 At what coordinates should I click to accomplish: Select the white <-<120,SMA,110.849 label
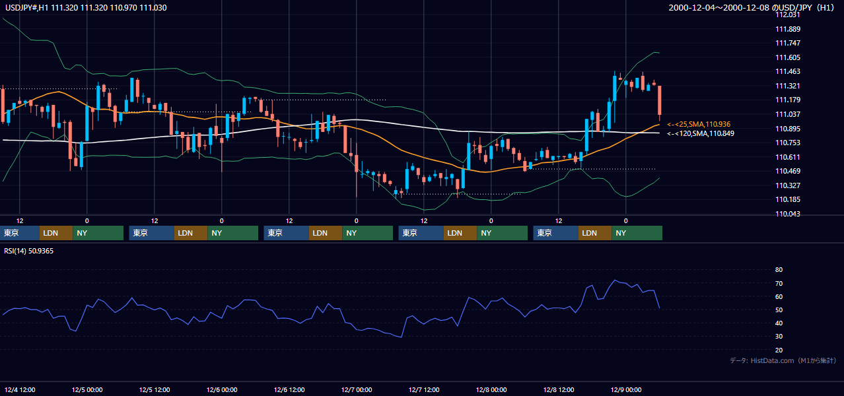click(x=701, y=133)
